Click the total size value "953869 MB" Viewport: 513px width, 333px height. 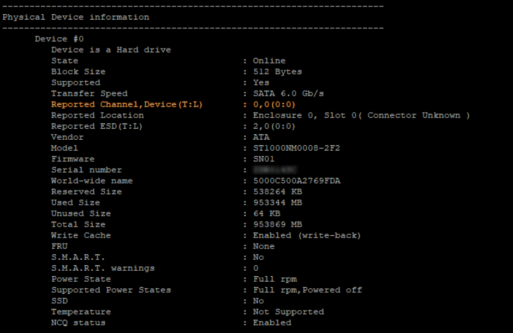[x=277, y=224]
